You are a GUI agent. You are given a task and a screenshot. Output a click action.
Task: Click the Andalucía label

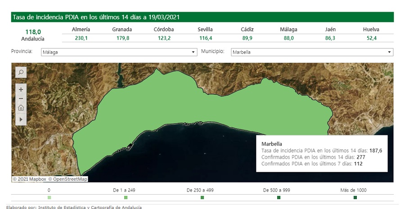point(33,39)
